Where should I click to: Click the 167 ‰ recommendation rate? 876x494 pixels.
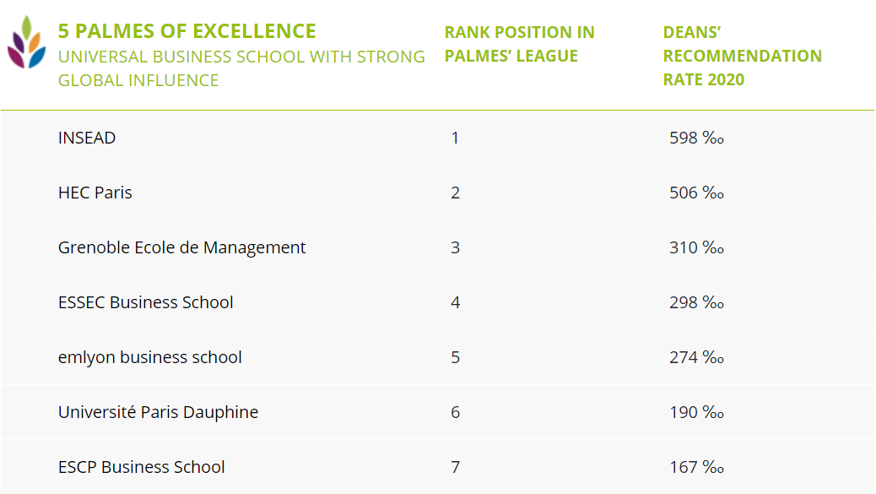click(x=696, y=467)
